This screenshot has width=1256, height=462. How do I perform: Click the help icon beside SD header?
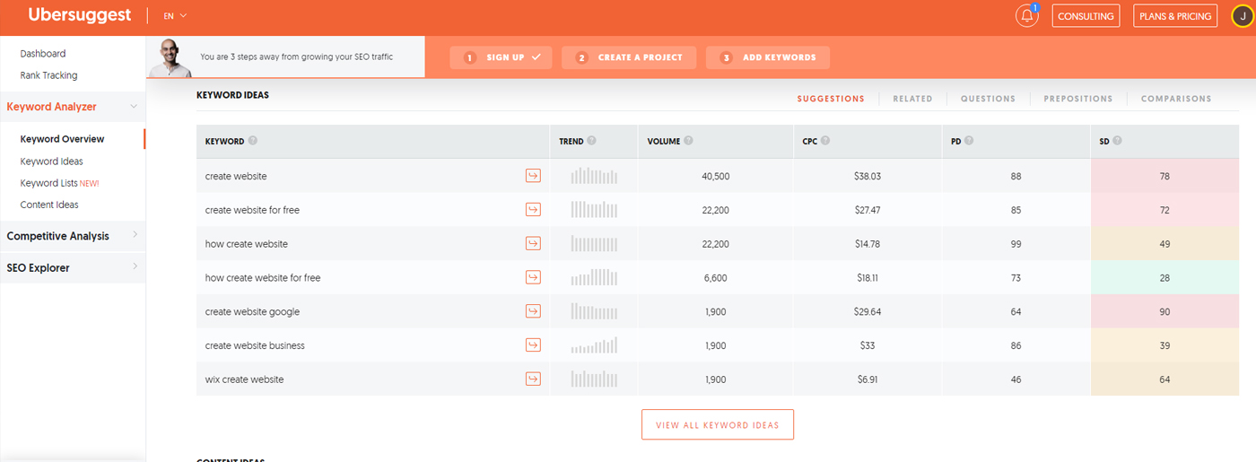pyautogui.click(x=1117, y=141)
